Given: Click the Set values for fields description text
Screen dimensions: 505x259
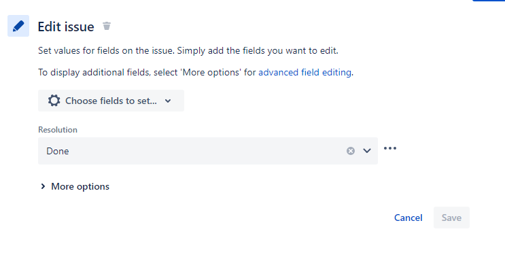Looking at the screenshot, I should [188, 50].
